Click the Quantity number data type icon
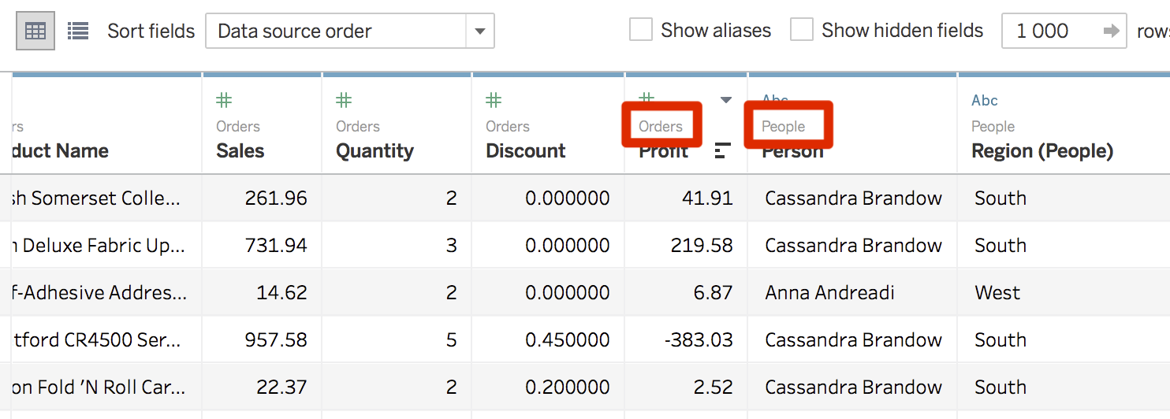Viewport: 1170px width, 419px height. 344,100
